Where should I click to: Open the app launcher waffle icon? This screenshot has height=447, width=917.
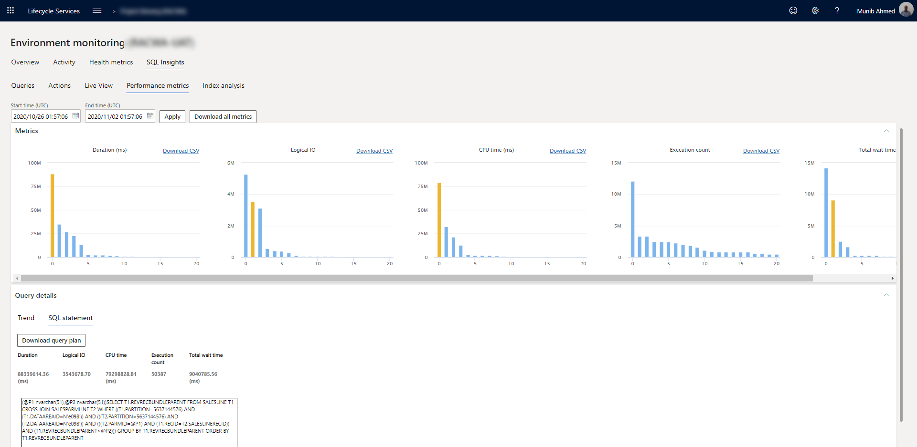[11, 10]
